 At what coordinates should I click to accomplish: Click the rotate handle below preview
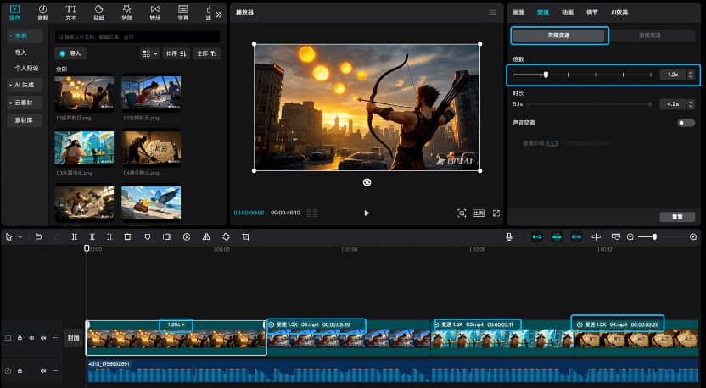(367, 182)
